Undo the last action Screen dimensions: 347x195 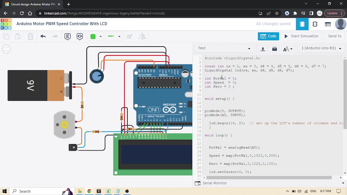(43, 36)
